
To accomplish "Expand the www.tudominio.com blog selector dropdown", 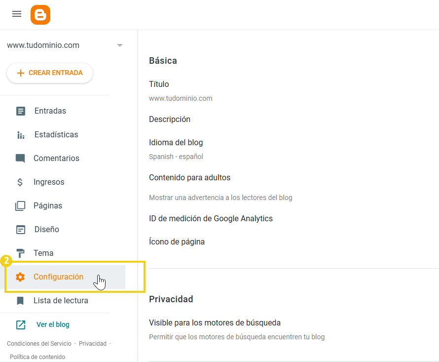I will pos(119,45).
